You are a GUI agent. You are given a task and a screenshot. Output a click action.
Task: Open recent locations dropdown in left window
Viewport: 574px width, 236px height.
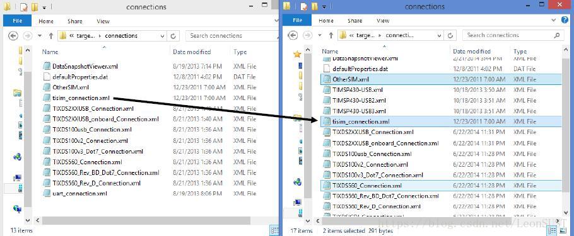click(x=40, y=36)
